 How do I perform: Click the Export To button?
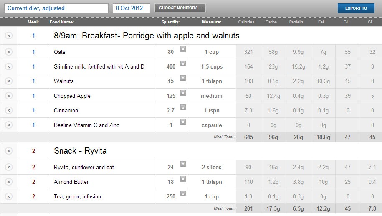click(x=356, y=8)
